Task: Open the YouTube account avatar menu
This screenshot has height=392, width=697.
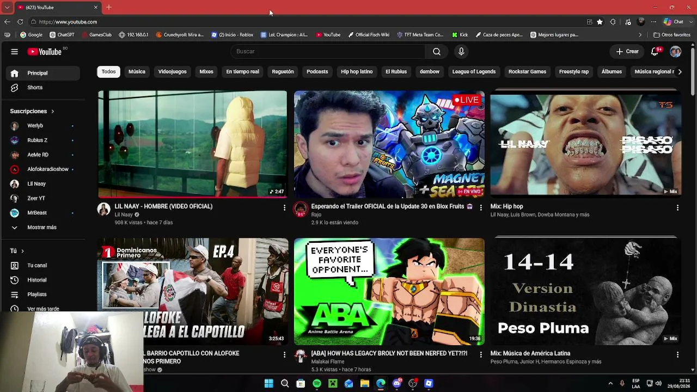Action: click(675, 52)
